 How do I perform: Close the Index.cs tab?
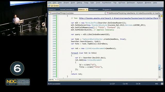click(87, 10)
